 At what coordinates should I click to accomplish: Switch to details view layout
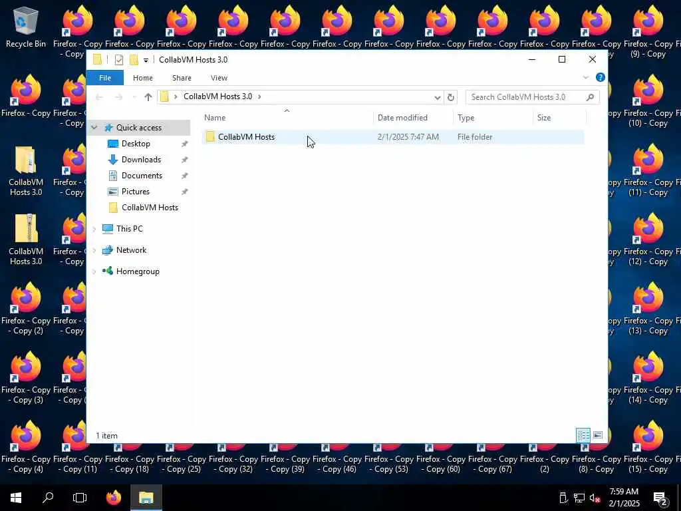tap(583, 435)
